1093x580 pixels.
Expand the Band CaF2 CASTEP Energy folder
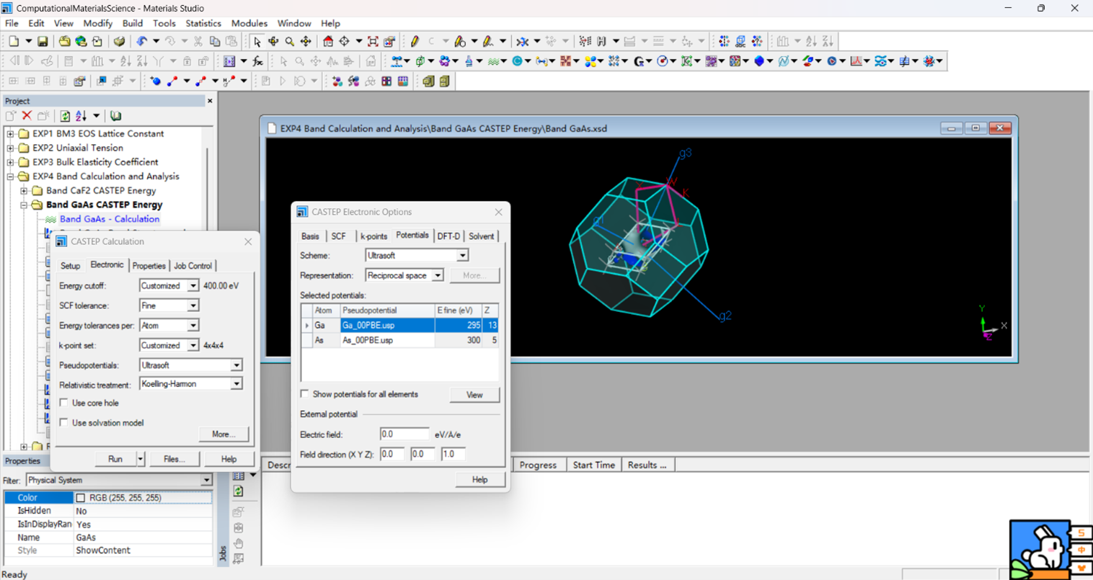point(24,191)
